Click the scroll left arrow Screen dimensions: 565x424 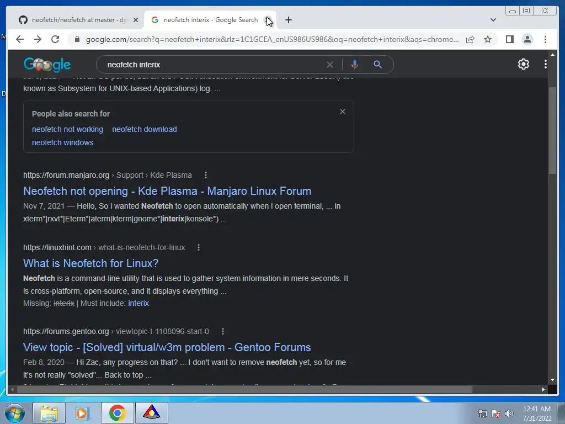pyautogui.click(x=12, y=389)
